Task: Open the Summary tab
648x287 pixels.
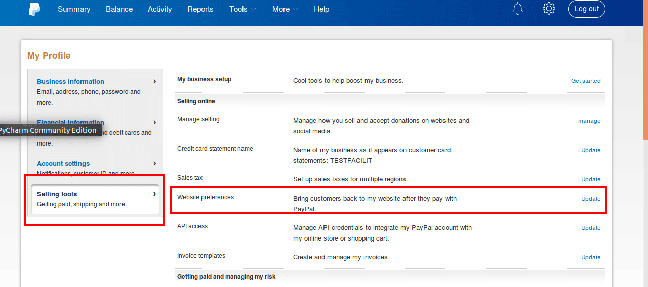Action: (x=74, y=9)
